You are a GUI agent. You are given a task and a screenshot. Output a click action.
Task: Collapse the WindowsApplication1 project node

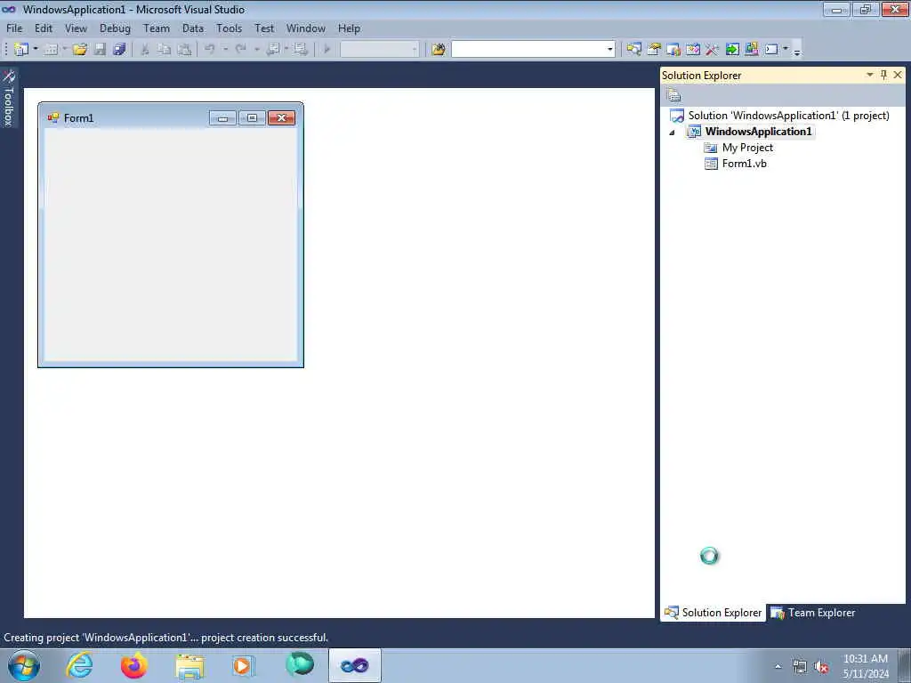point(673,133)
